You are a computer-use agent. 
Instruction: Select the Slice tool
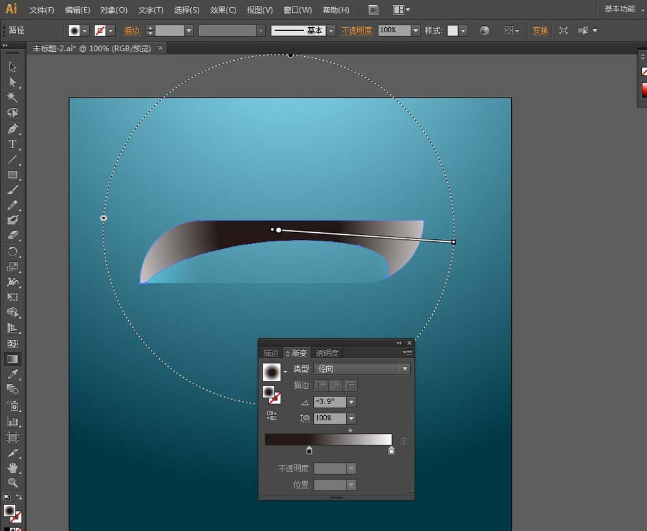pyautogui.click(x=12, y=453)
